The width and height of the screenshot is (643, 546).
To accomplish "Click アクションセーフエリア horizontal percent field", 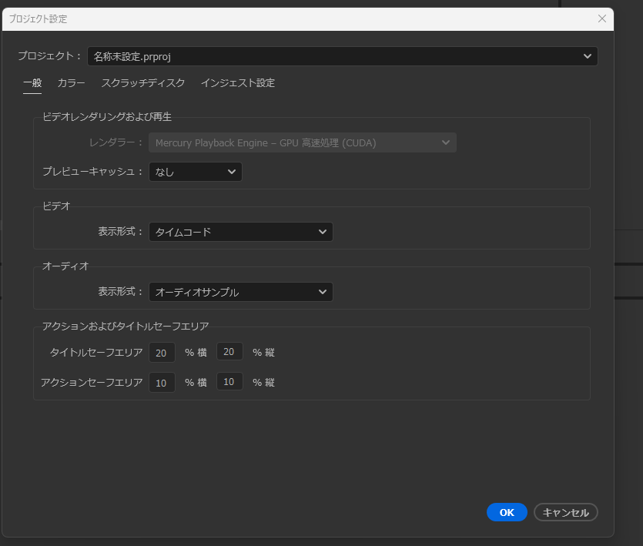I will click(162, 382).
